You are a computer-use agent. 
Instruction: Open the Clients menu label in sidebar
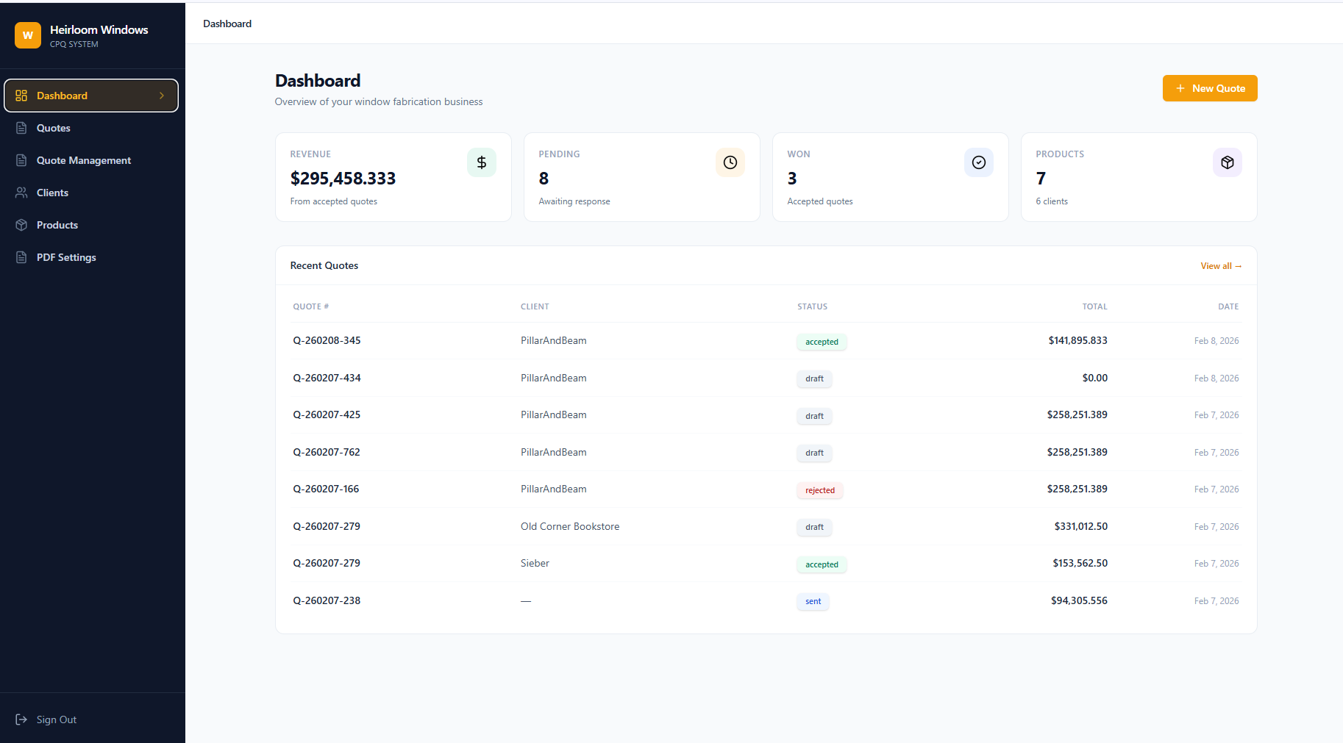[x=52, y=193]
